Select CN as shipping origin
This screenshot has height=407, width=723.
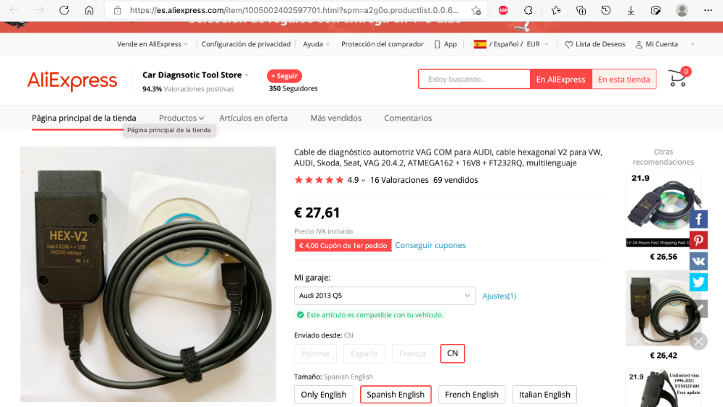click(x=453, y=354)
